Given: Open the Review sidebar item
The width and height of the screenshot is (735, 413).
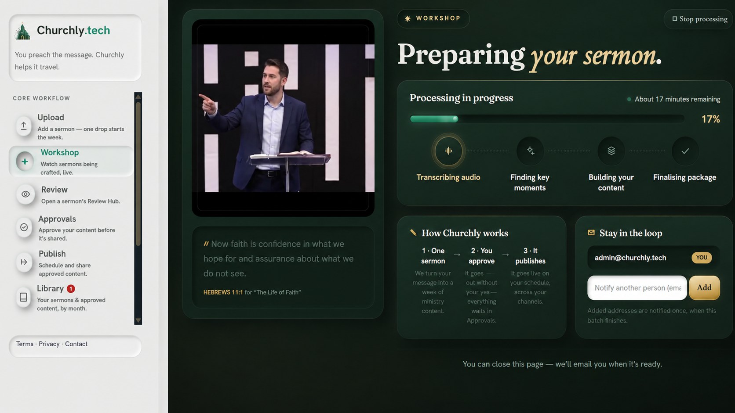Looking at the screenshot, I should [x=71, y=195].
